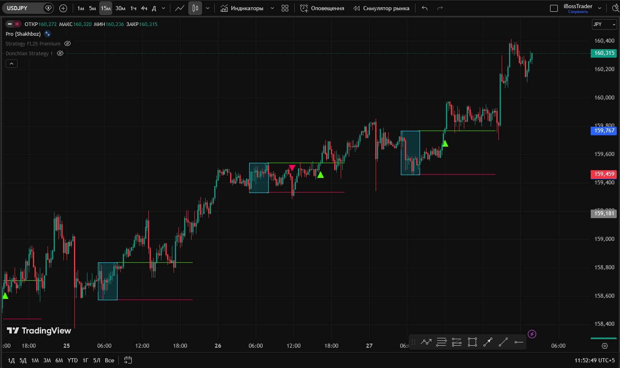The width and height of the screenshot is (620, 368).
Task: Click the Индикаторы chart icon
Action: 224,8
